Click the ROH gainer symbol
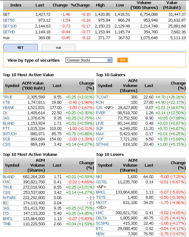The height and width of the screenshot is (237, 189). tap(100, 102)
